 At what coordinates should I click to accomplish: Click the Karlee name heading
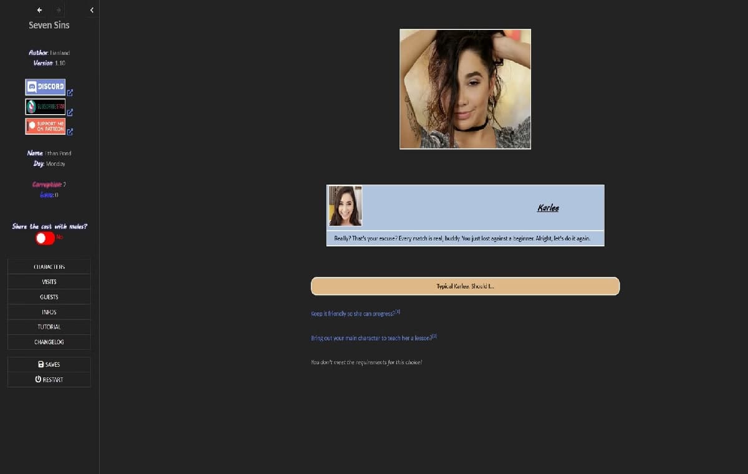pos(548,208)
